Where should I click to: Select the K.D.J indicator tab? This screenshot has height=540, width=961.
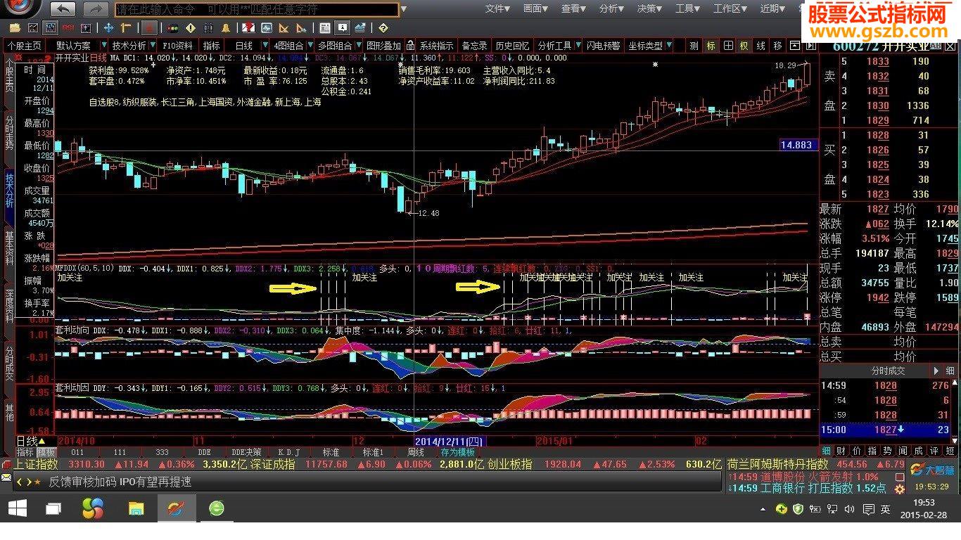click(x=289, y=452)
